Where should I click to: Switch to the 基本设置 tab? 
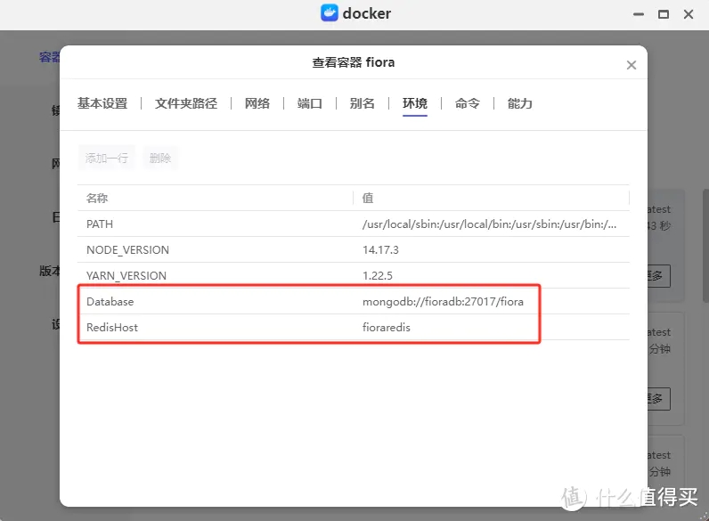(102, 103)
